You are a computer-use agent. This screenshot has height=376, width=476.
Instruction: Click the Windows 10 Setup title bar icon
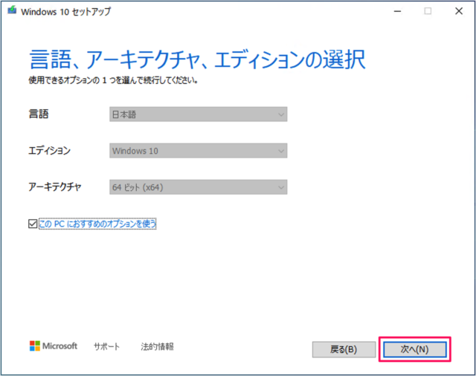[x=14, y=12]
